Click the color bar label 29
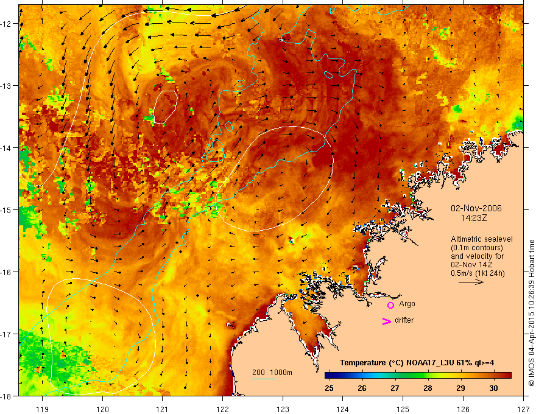Image resolution: width=536 pixels, height=414 pixels. click(x=460, y=388)
